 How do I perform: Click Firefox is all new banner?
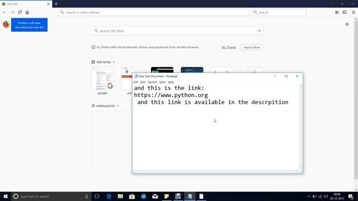click(x=29, y=25)
